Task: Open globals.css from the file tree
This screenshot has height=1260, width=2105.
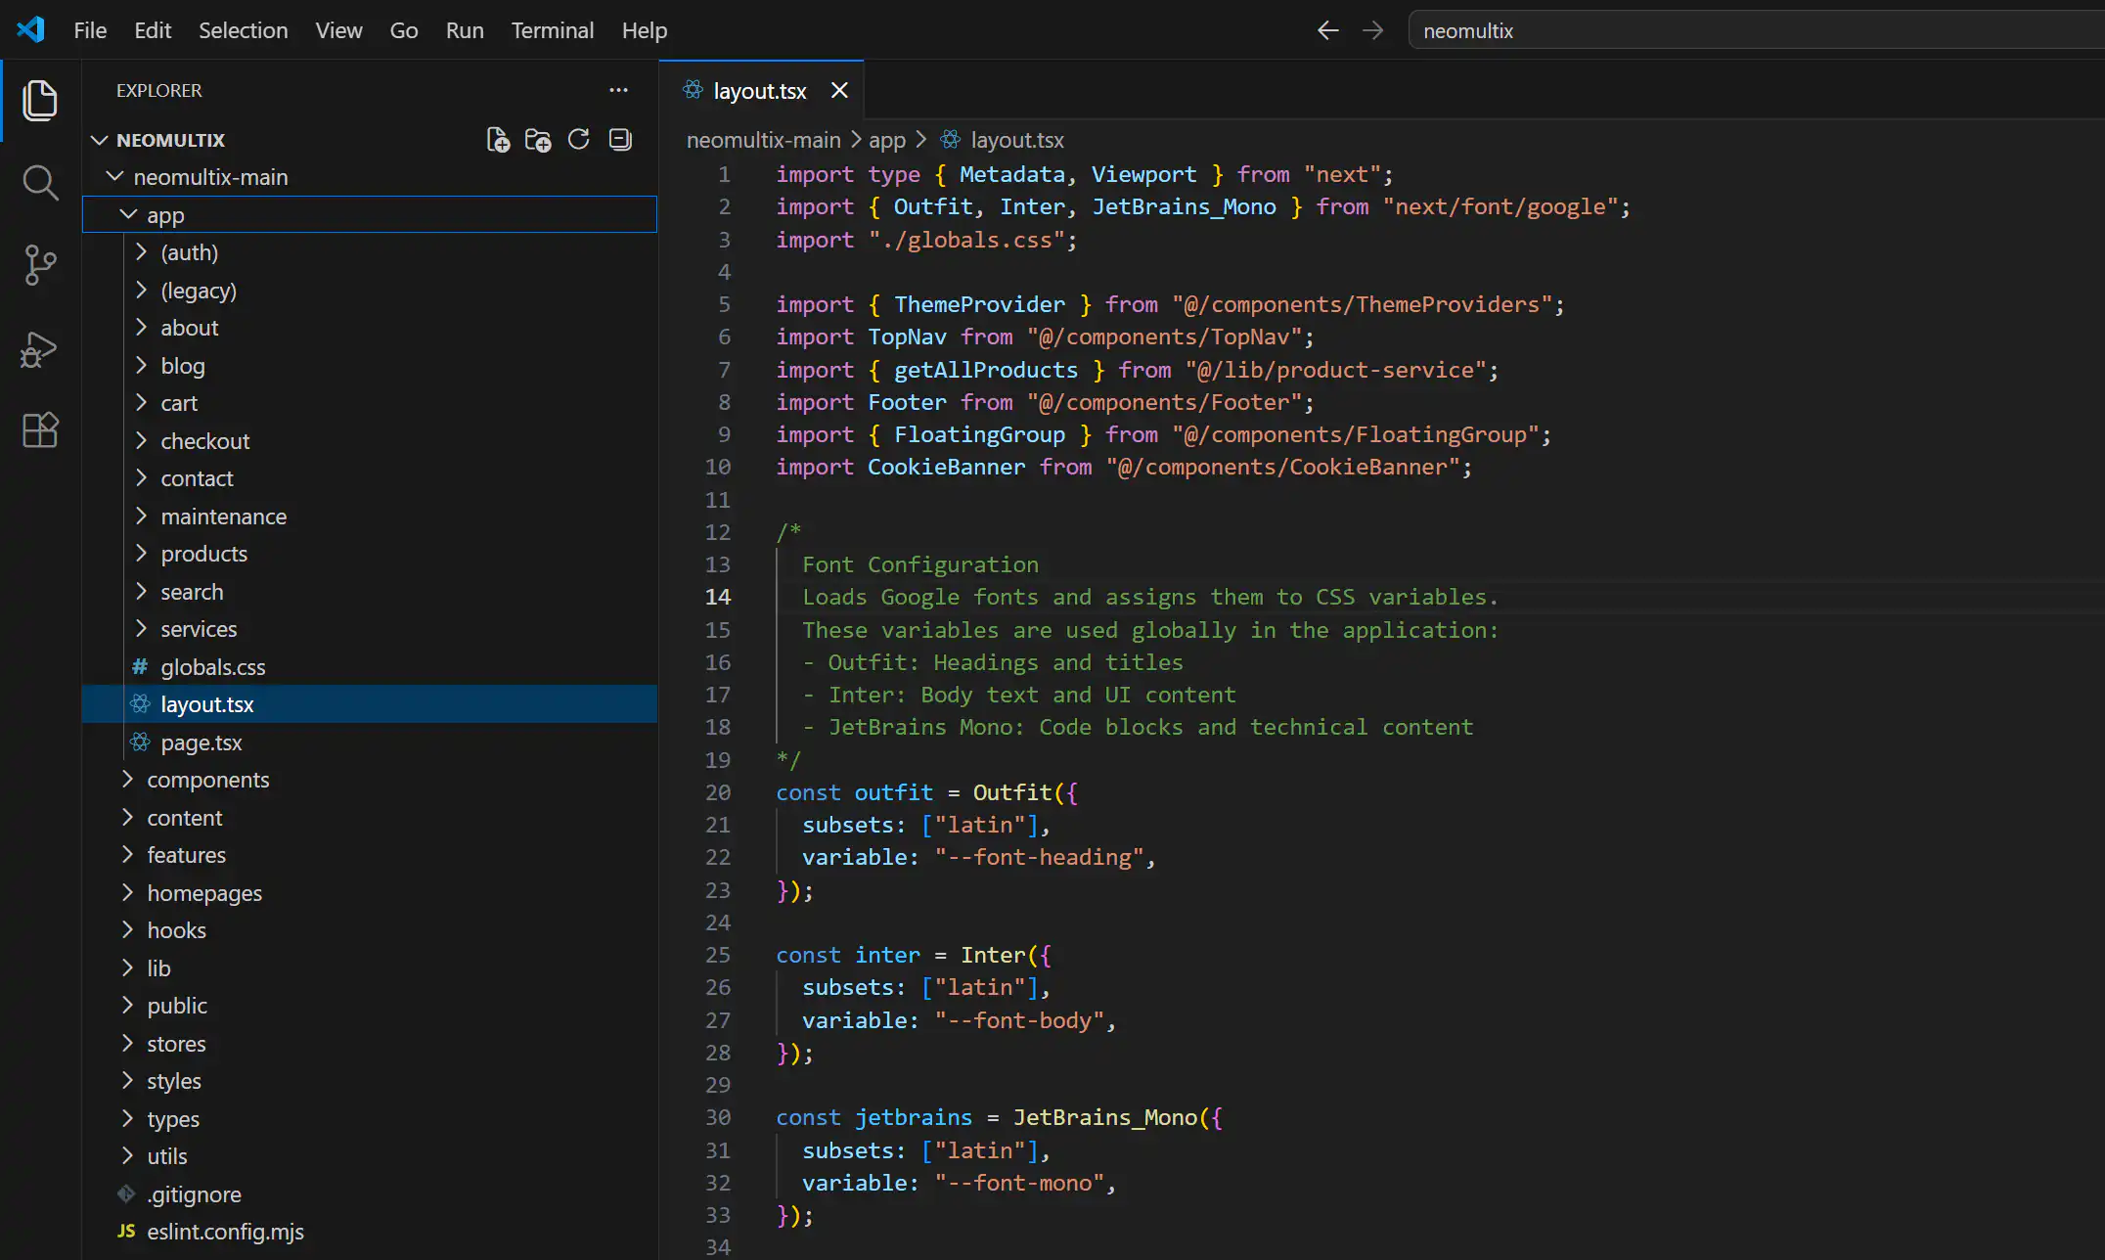Action: tap(370, 667)
